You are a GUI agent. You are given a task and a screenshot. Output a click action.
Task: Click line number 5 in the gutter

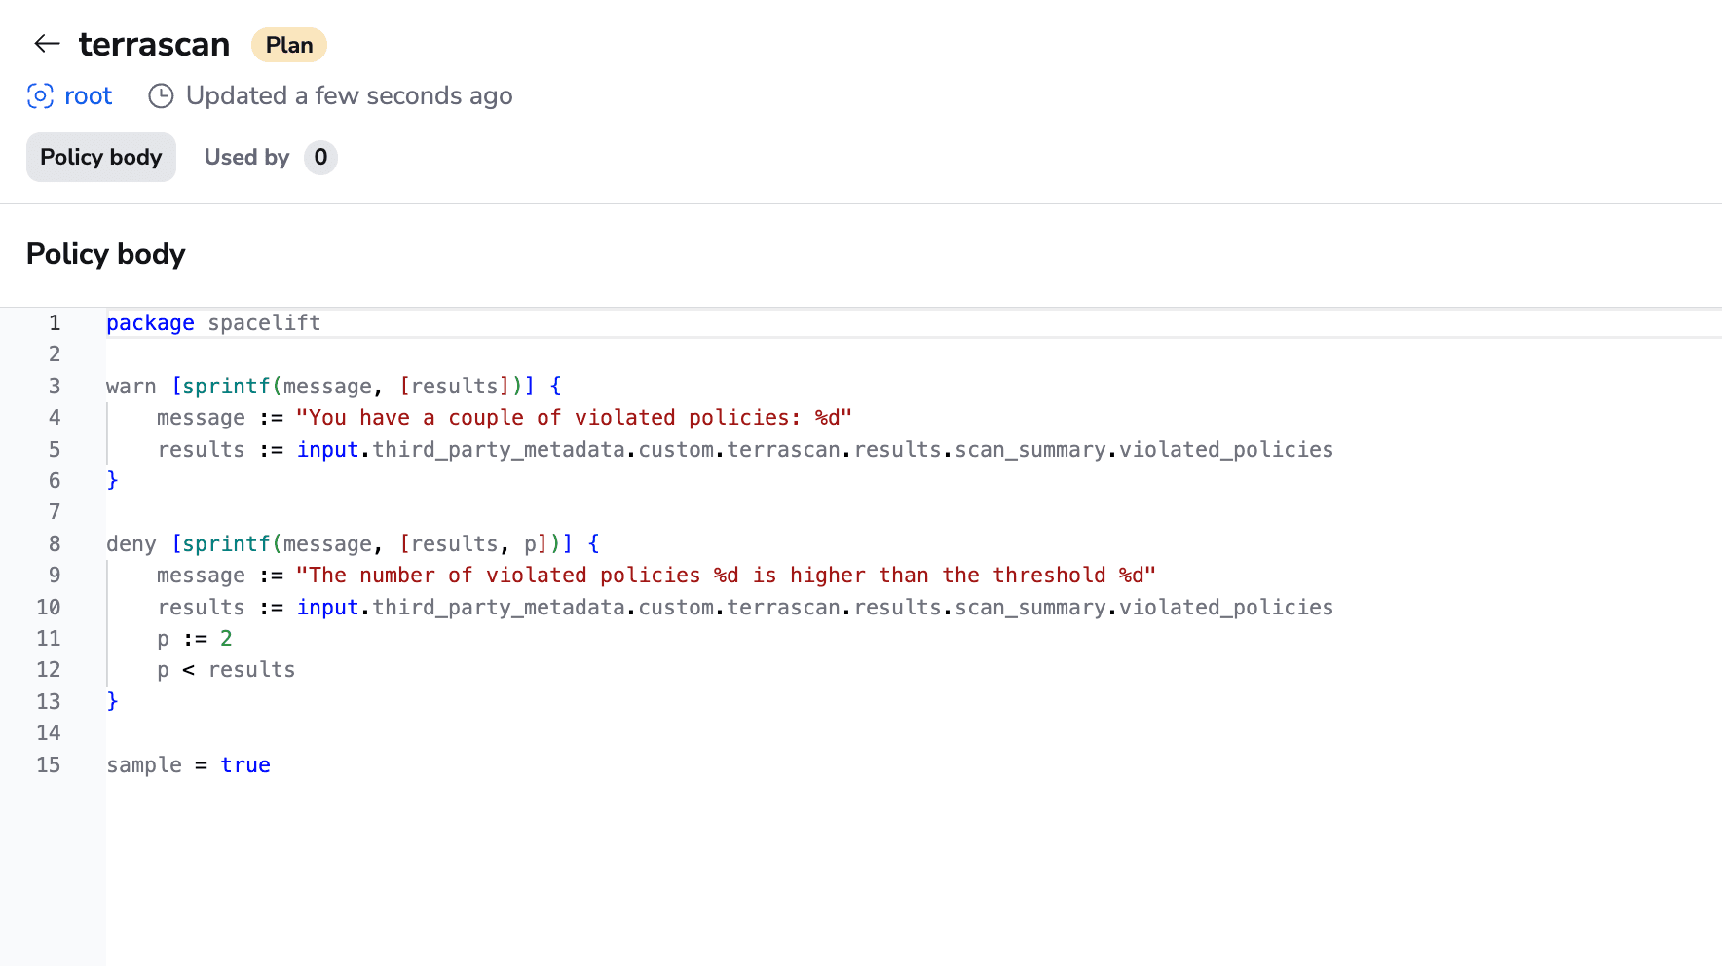tap(55, 449)
